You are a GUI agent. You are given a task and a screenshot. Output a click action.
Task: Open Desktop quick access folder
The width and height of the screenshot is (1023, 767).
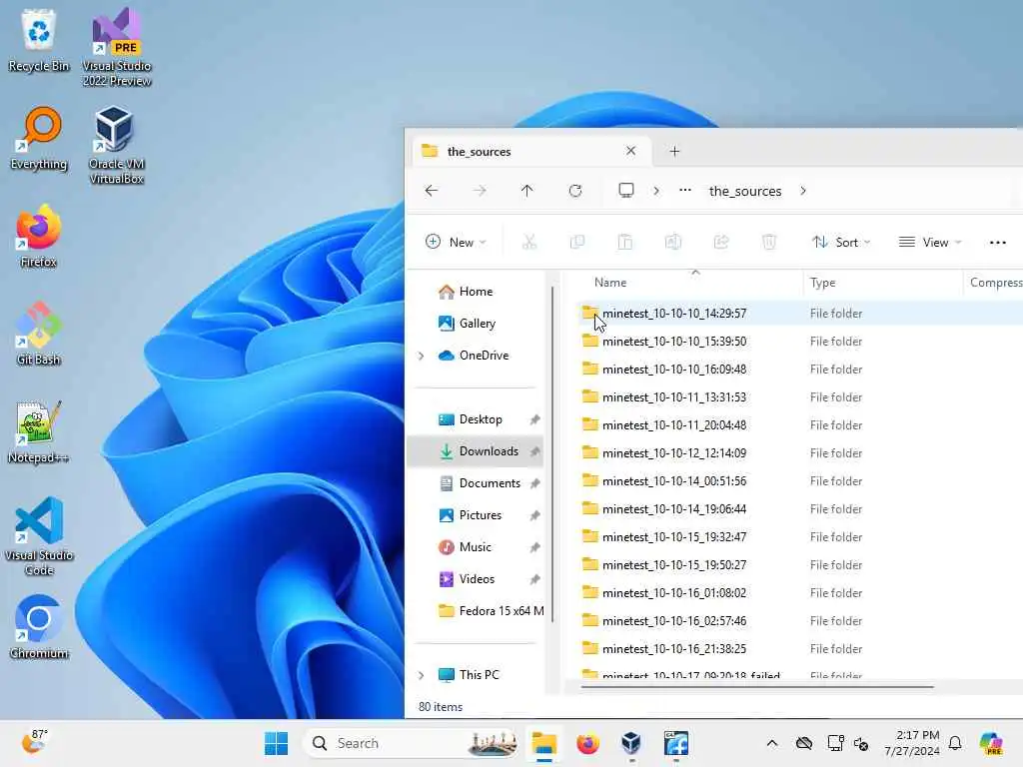(481, 419)
